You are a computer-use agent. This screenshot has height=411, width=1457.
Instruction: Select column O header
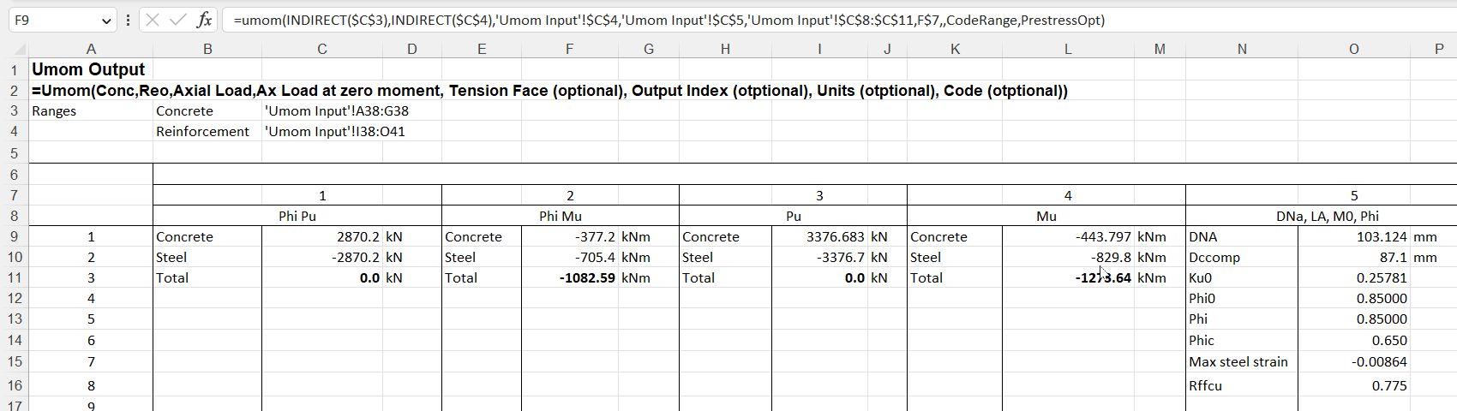pos(1353,49)
